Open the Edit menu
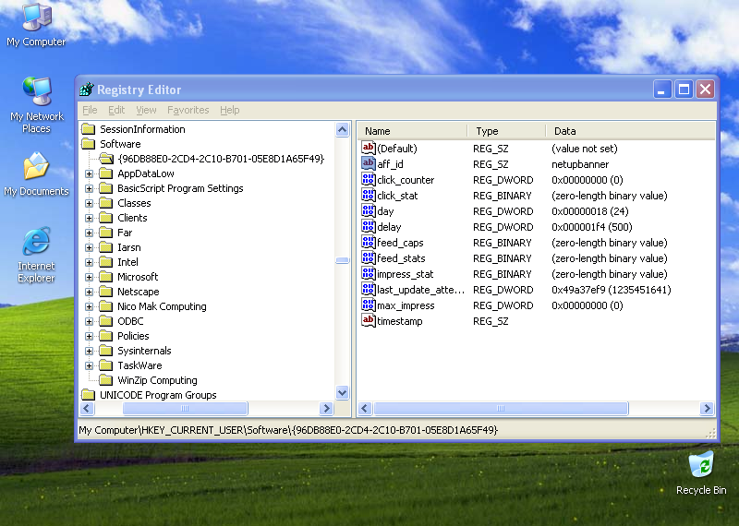Image resolution: width=739 pixels, height=526 pixels. pyautogui.click(x=116, y=110)
